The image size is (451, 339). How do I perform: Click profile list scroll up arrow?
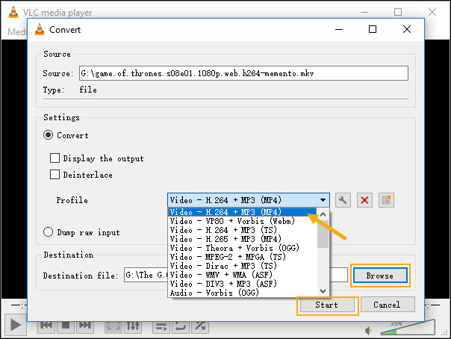pos(323,214)
